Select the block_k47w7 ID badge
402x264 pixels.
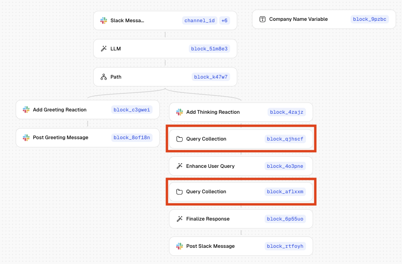(211, 77)
